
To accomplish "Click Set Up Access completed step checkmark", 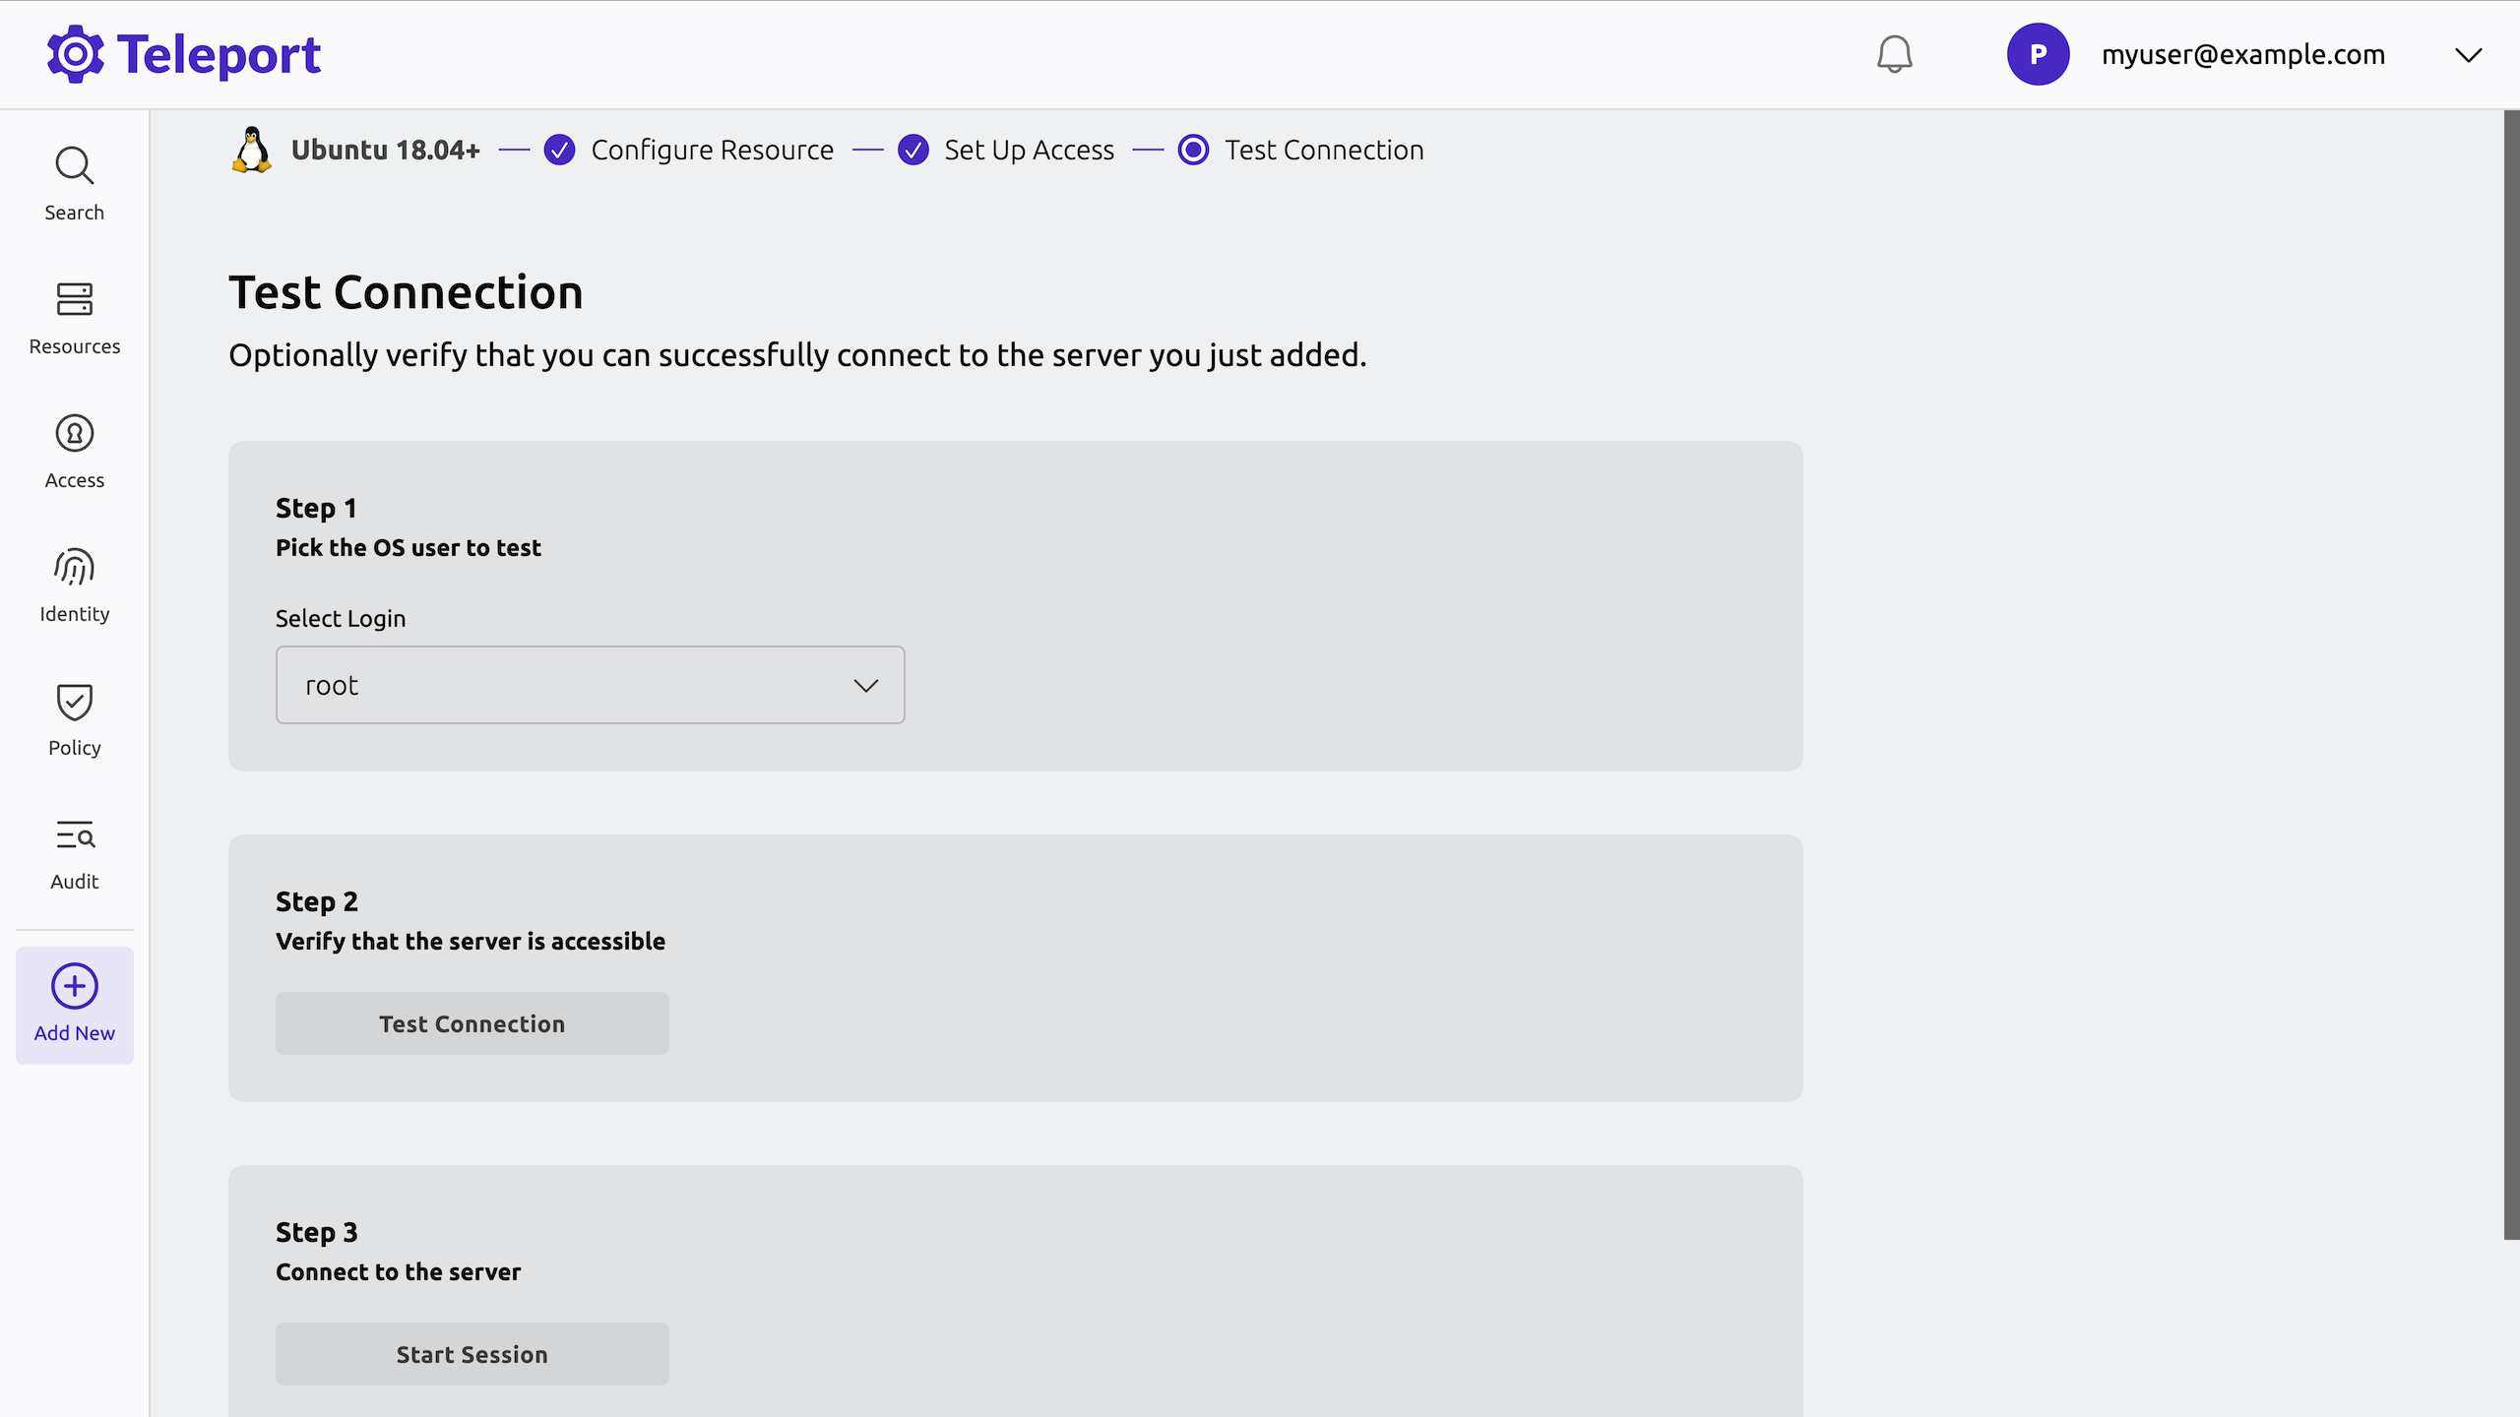I will pos(913,150).
